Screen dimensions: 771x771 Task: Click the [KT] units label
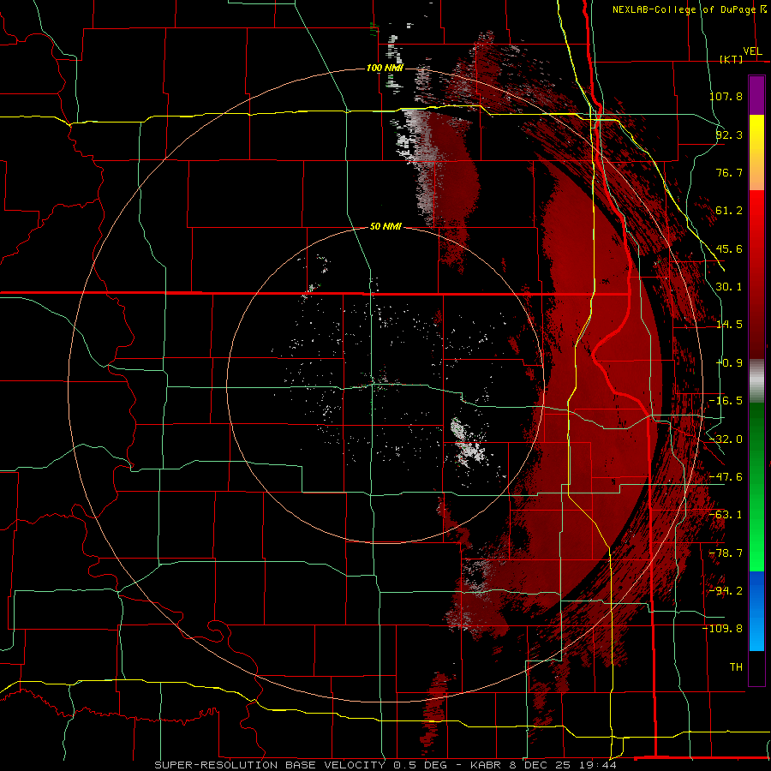point(732,59)
